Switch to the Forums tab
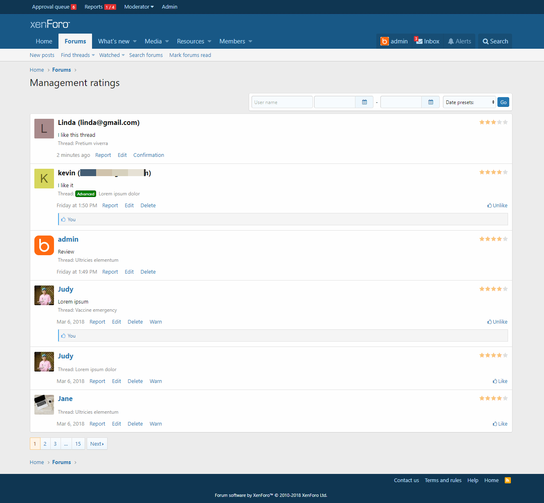The image size is (544, 503). click(x=75, y=41)
